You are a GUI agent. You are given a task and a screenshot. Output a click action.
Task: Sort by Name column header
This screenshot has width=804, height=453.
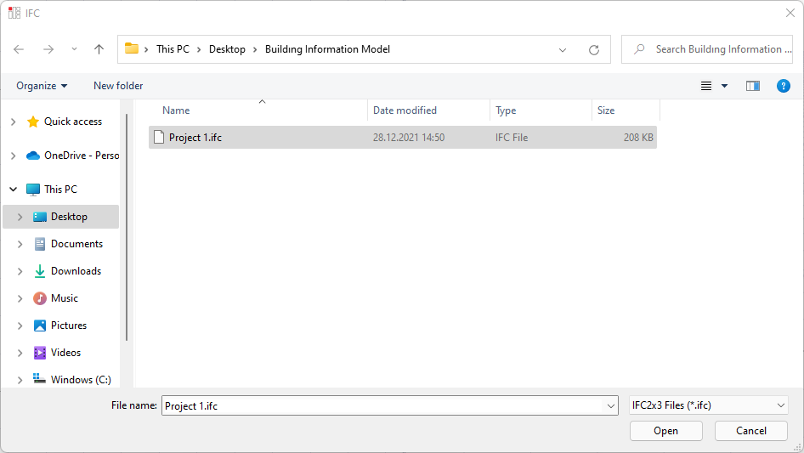click(x=176, y=110)
